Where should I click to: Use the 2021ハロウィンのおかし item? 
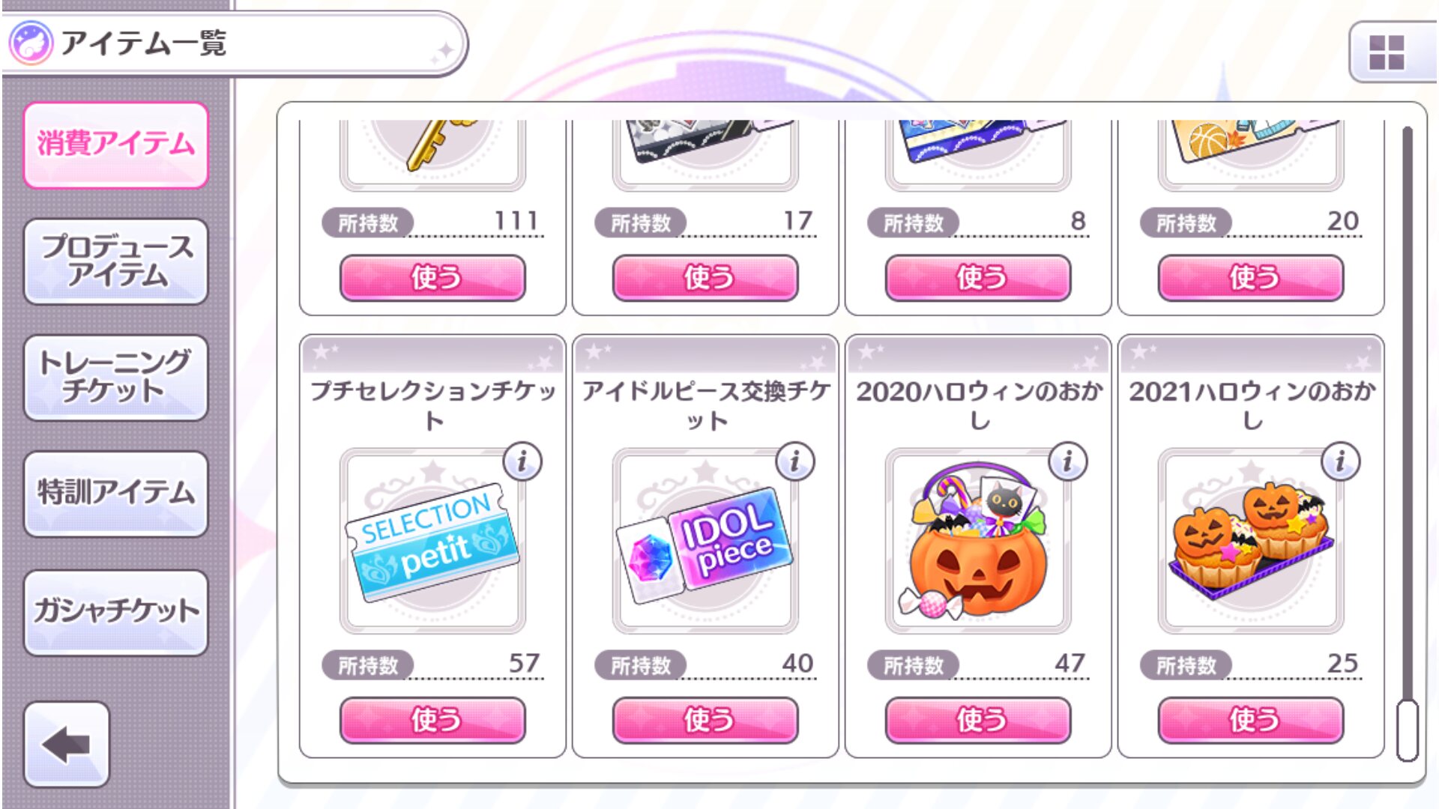1251,720
